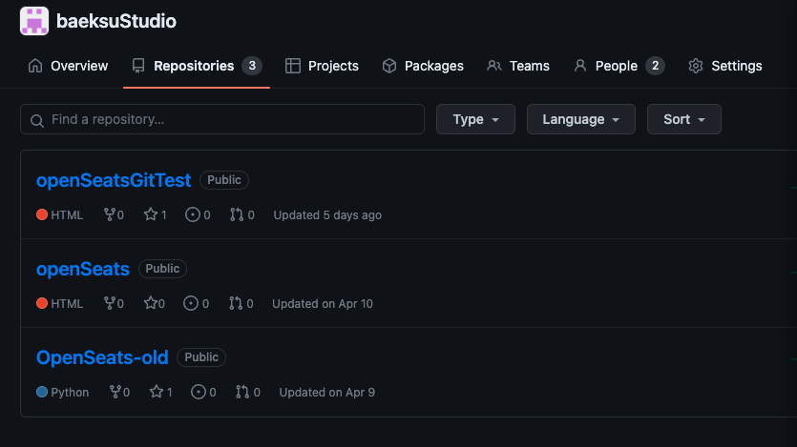Switch to the Projects tab
The image size is (797, 447).
(x=322, y=66)
